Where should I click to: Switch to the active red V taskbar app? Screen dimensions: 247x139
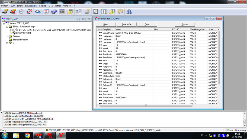[61, 135]
